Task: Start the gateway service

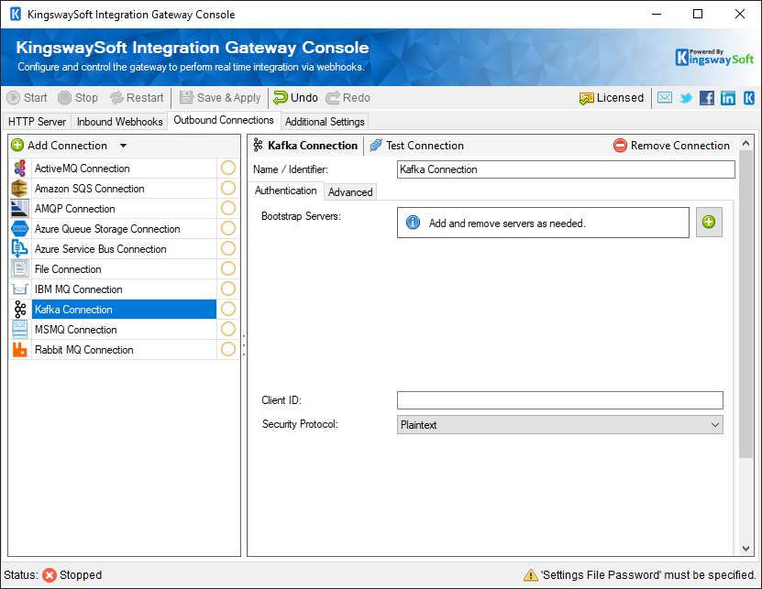Action: (x=28, y=98)
